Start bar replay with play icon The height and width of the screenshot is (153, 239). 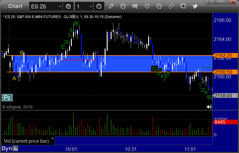[x=147, y=6]
